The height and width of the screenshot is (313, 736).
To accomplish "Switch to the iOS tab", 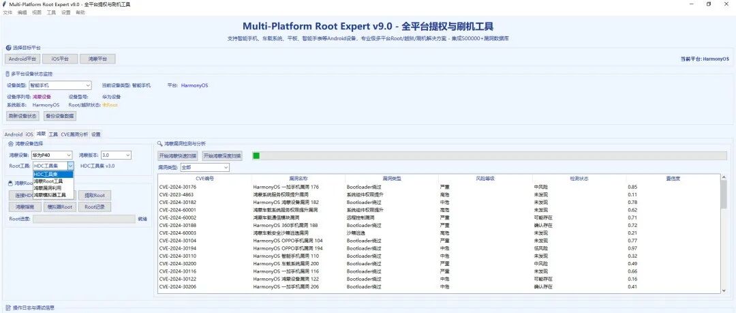I will tap(29, 134).
